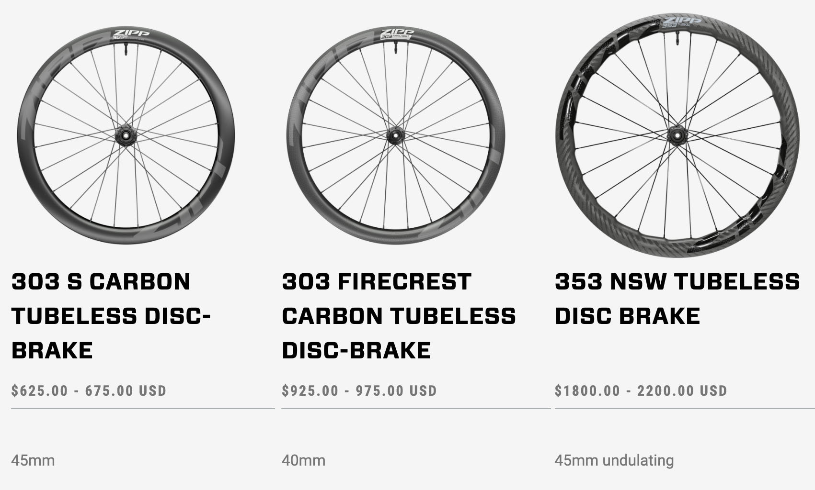Click the 45mm undulating rim depth text
Image resolution: width=815 pixels, height=490 pixels.
click(x=614, y=460)
